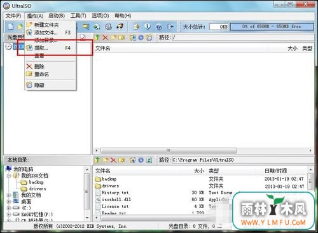Click the Exit door toolbar icon
Viewport: 318px width, 233px height.
(170, 27)
